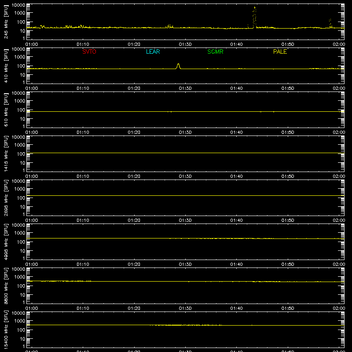Click the 1000 tick label on 8800 MHz axis
The height and width of the screenshot is (352, 352).
(x=20, y=277)
